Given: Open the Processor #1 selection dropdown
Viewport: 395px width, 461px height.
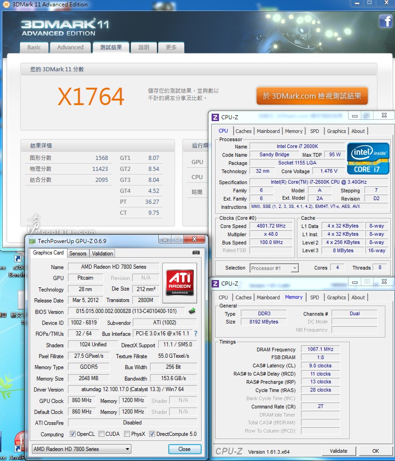Looking at the screenshot, I should (x=274, y=268).
